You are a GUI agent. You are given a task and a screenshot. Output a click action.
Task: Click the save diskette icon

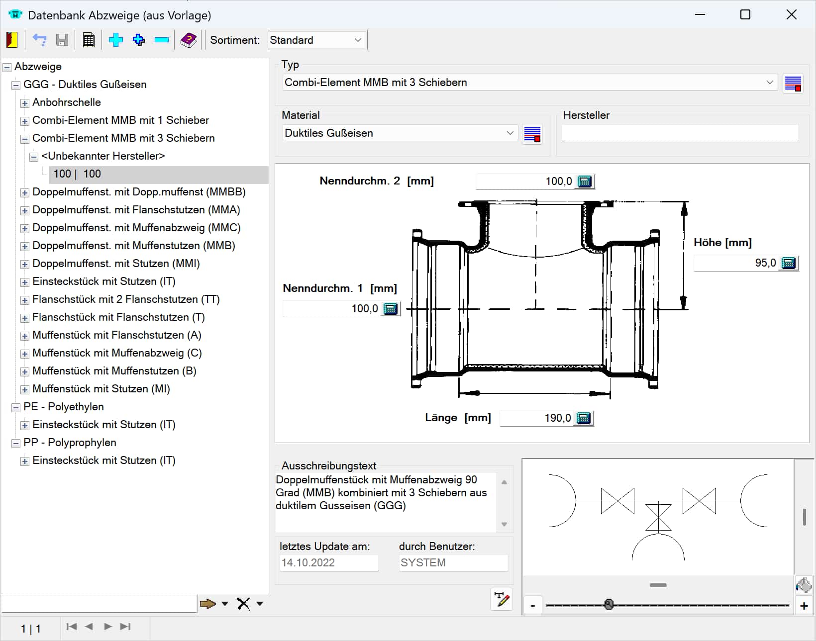coord(62,40)
